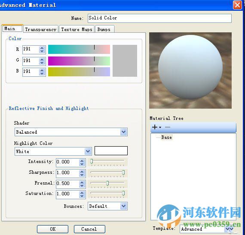Screen dimensions: 245x235
Task: Decrease the B value with down arrow
Action: 42,74
